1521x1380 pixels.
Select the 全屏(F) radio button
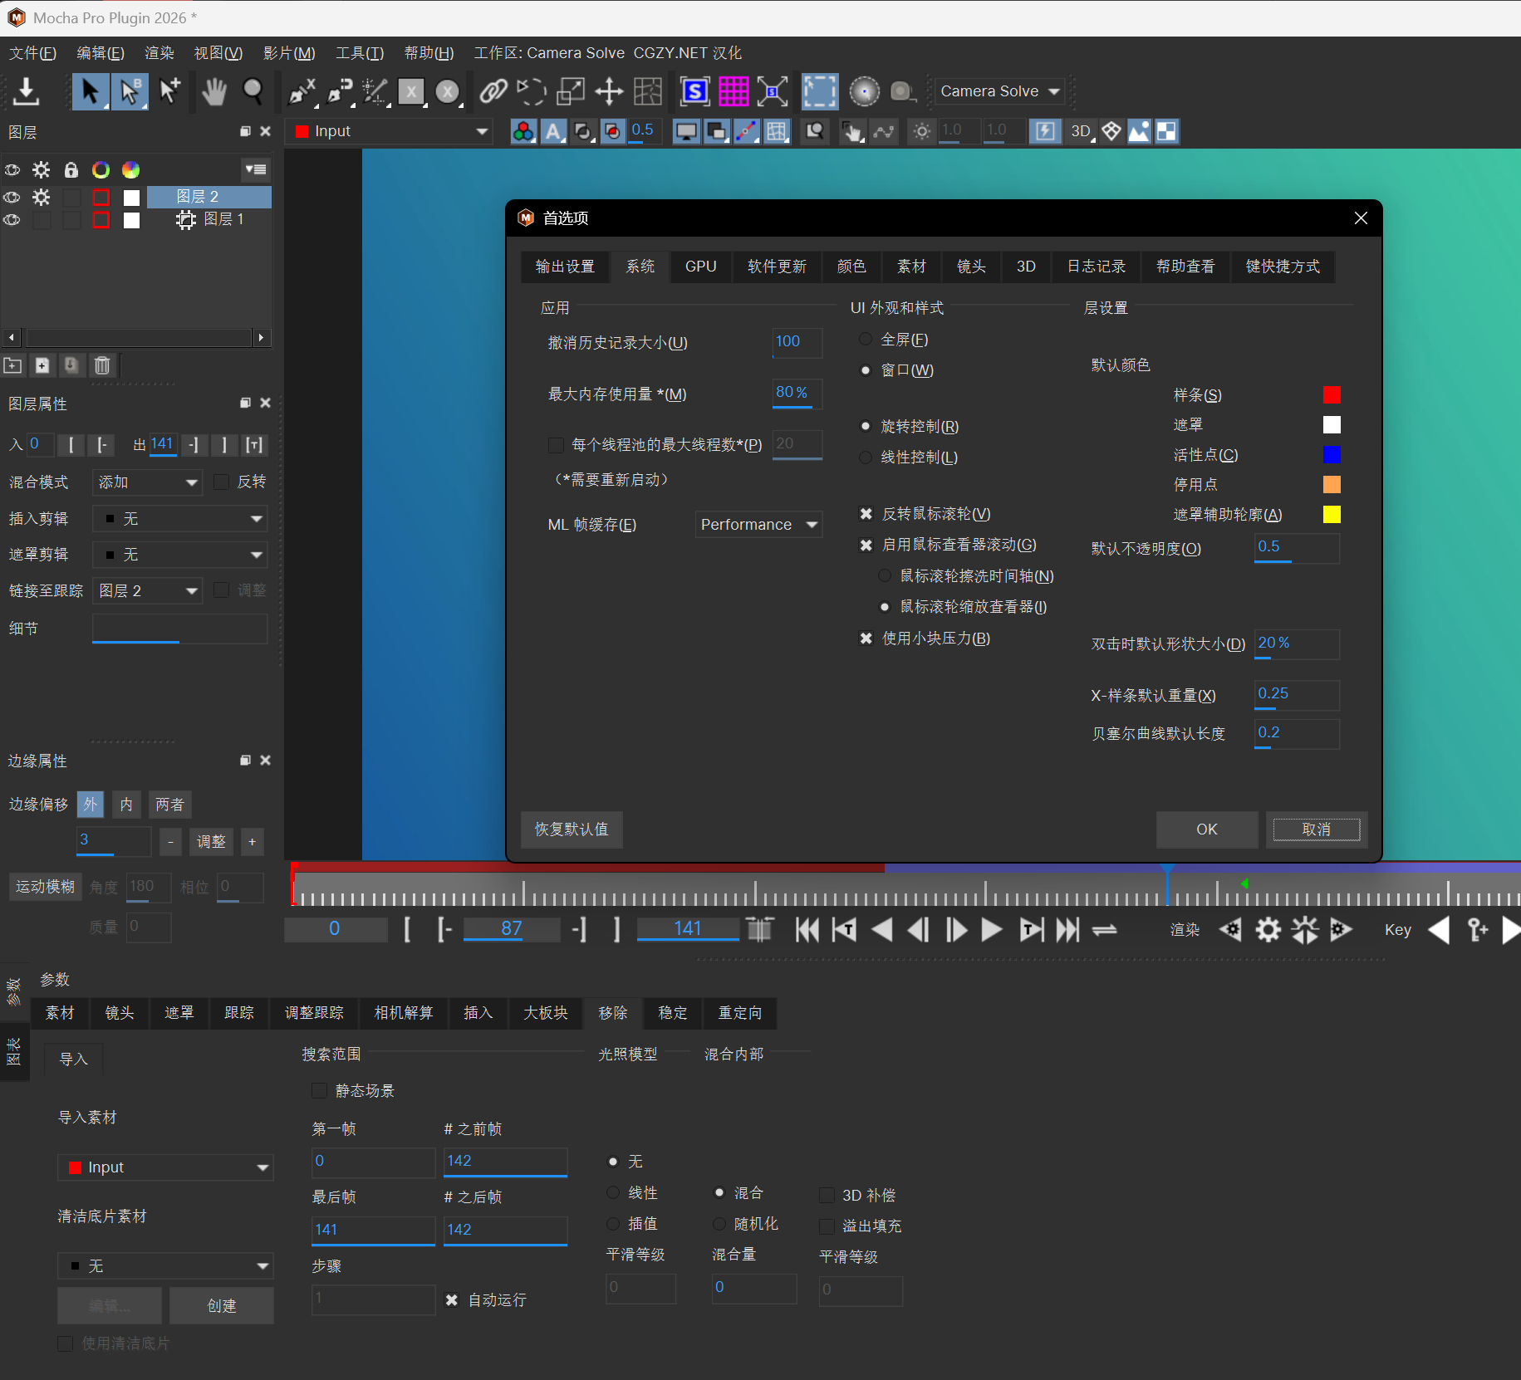[866, 340]
